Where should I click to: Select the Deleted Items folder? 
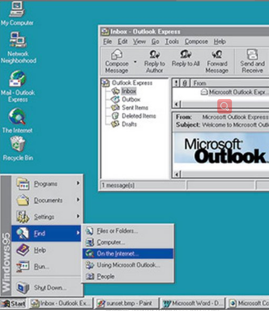click(134, 116)
